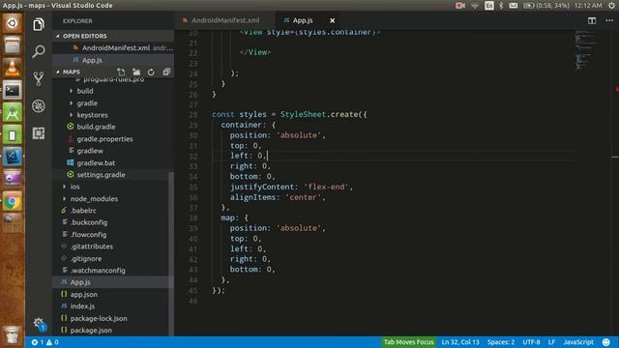Collapse all folders in MAPS header
This screenshot has height=348, width=619.
point(166,72)
